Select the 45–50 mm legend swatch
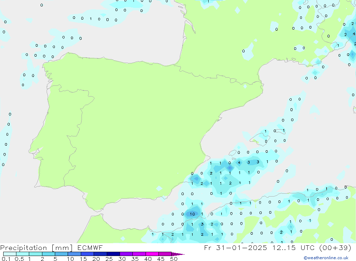356x261 pixels. (x=165, y=254)
